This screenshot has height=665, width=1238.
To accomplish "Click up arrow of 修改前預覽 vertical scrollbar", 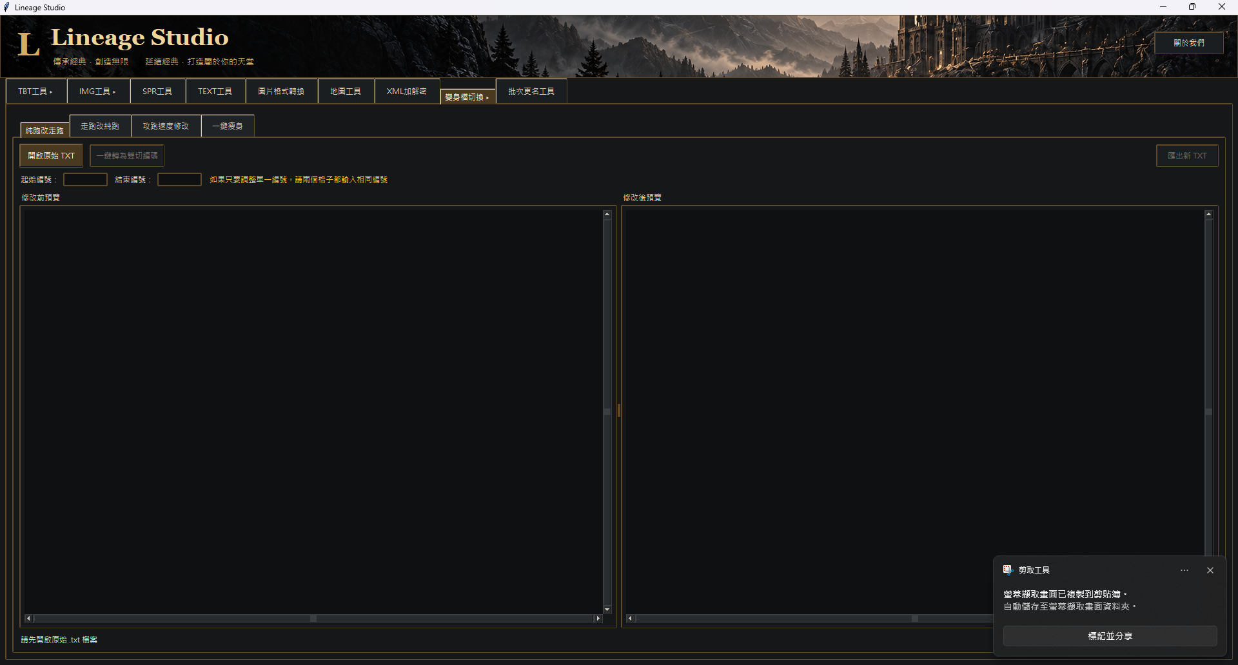I will (x=607, y=214).
